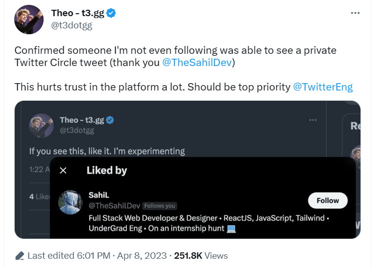This screenshot has height=269, width=384.
Task: Click verified badge inside embedded screenshot
Action: click(x=111, y=120)
